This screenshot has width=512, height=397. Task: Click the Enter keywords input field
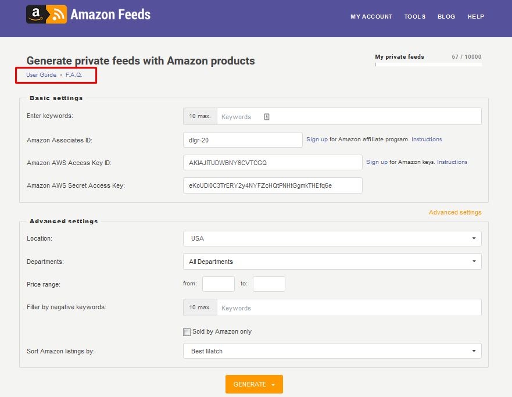pyautogui.click(x=349, y=116)
